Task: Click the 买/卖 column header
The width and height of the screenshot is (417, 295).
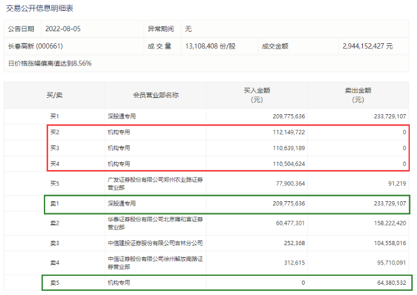Action: pyautogui.click(x=55, y=95)
